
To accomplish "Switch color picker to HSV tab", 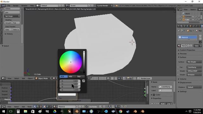I will [x=70, y=77].
